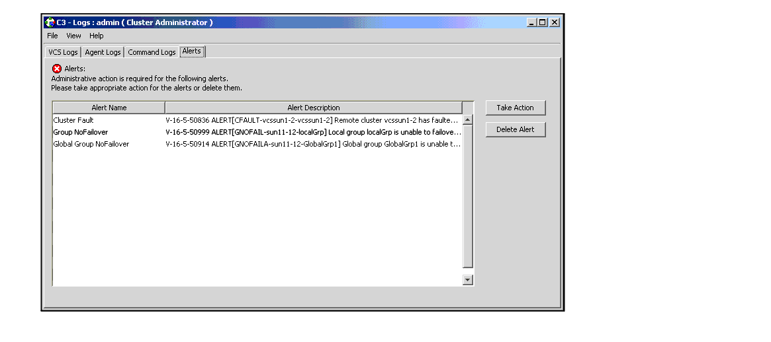Screen dimensions: 771x342
Task: Select the Alerts tab
Action: pos(192,51)
